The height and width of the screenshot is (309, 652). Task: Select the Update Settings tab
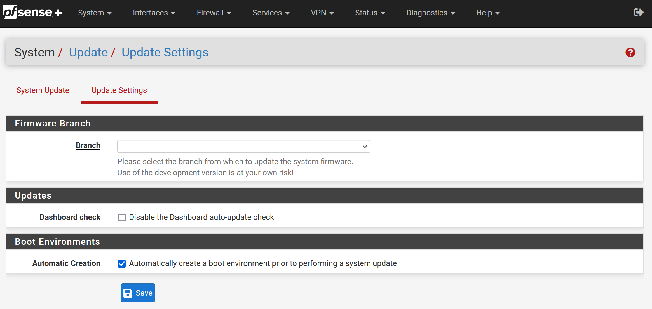119,90
